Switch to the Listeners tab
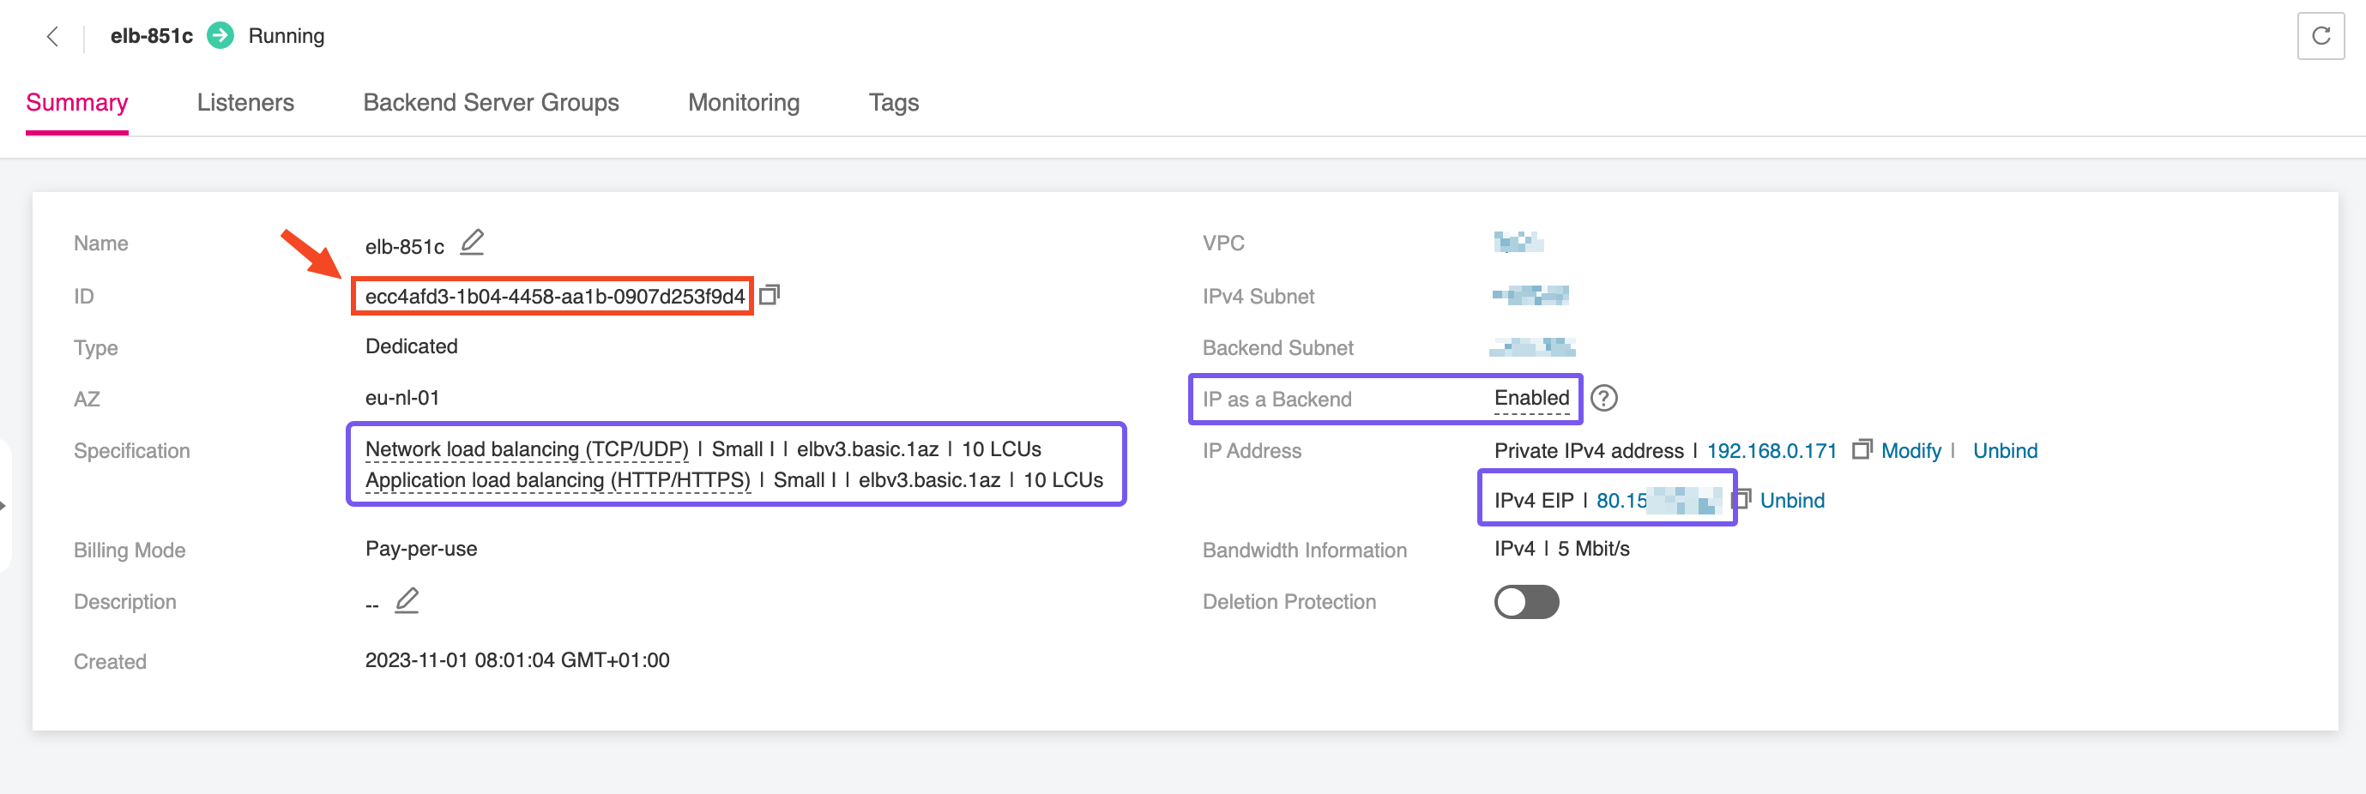 pyautogui.click(x=245, y=103)
